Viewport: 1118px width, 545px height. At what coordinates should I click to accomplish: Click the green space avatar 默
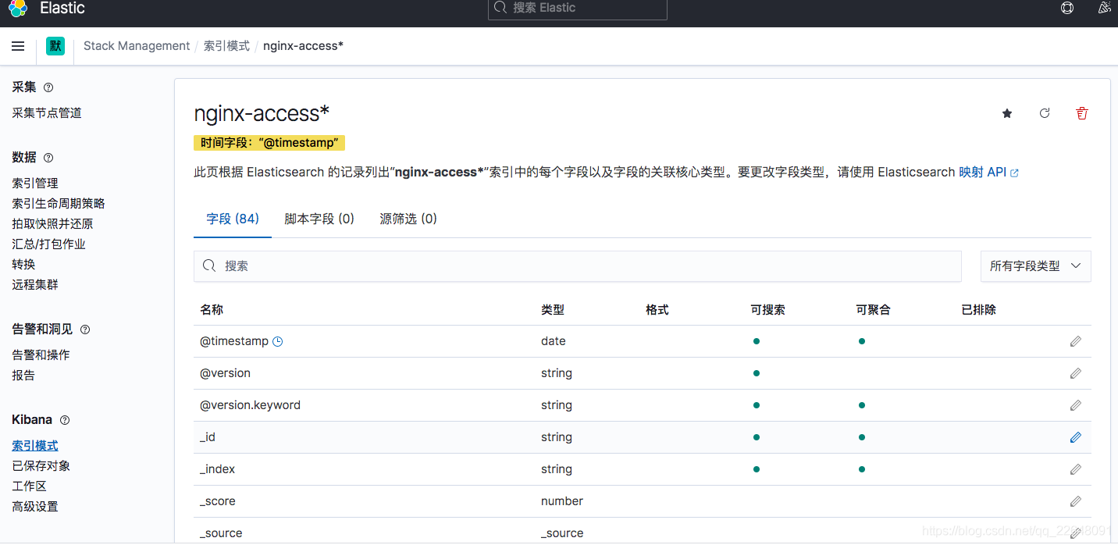tap(55, 46)
